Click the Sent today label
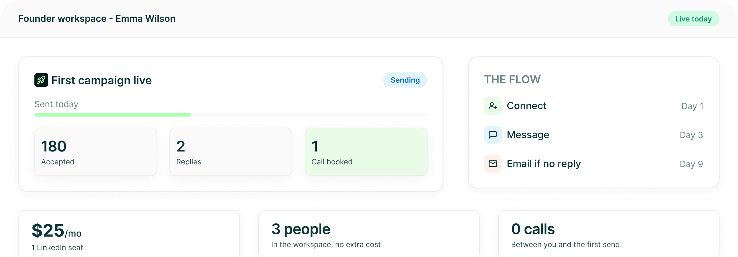The image size is (738, 257). 56,104
